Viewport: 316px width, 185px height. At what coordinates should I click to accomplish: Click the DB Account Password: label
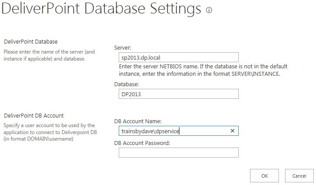tap(142, 143)
